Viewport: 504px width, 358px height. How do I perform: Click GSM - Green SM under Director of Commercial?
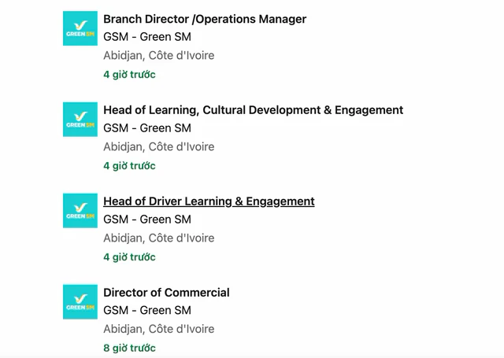click(x=147, y=311)
